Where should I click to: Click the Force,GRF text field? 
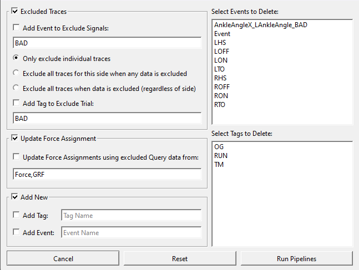107,174
